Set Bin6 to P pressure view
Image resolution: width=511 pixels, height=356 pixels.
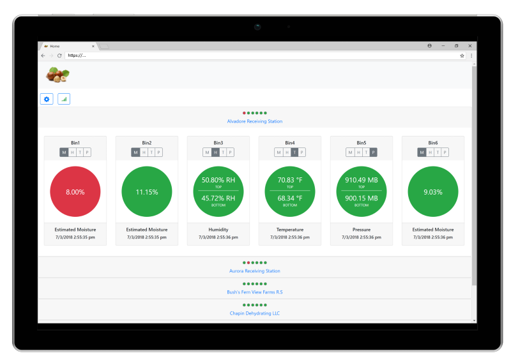(x=445, y=152)
